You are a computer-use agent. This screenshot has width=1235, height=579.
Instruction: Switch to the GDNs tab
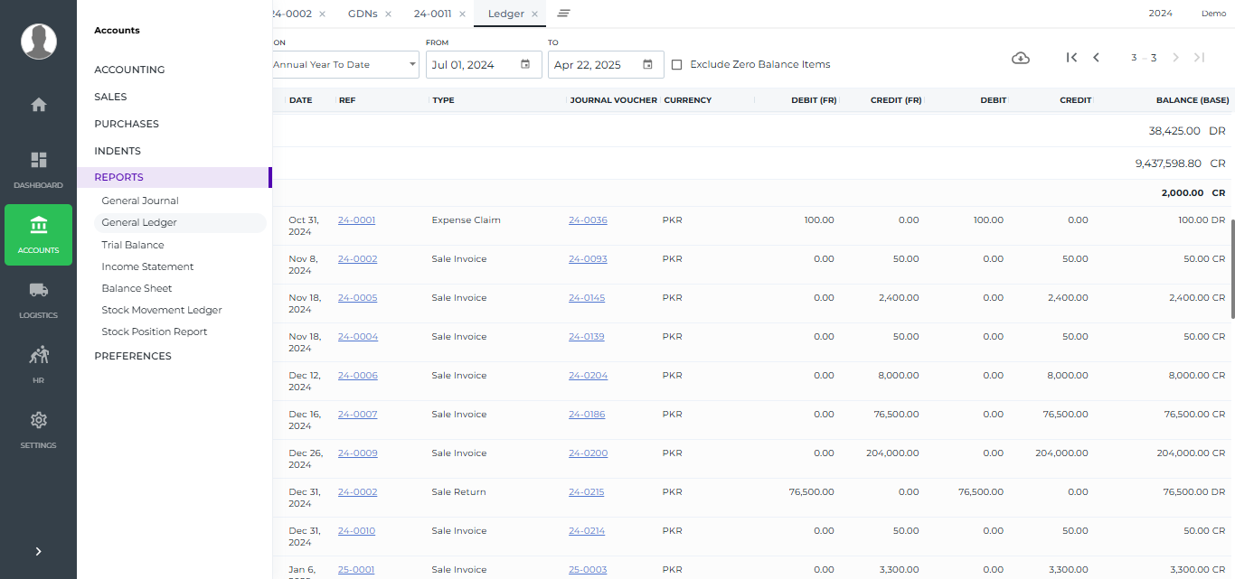click(x=363, y=14)
